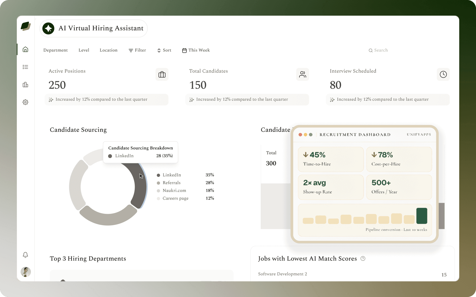Click the 35% LinkedIn value
This screenshot has width=476, height=297.
click(x=210, y=175)
